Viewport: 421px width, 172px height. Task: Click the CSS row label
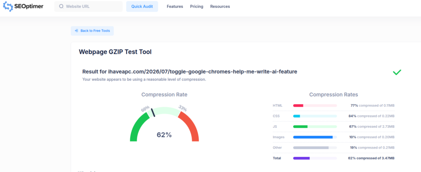click(x=276, y=116)
